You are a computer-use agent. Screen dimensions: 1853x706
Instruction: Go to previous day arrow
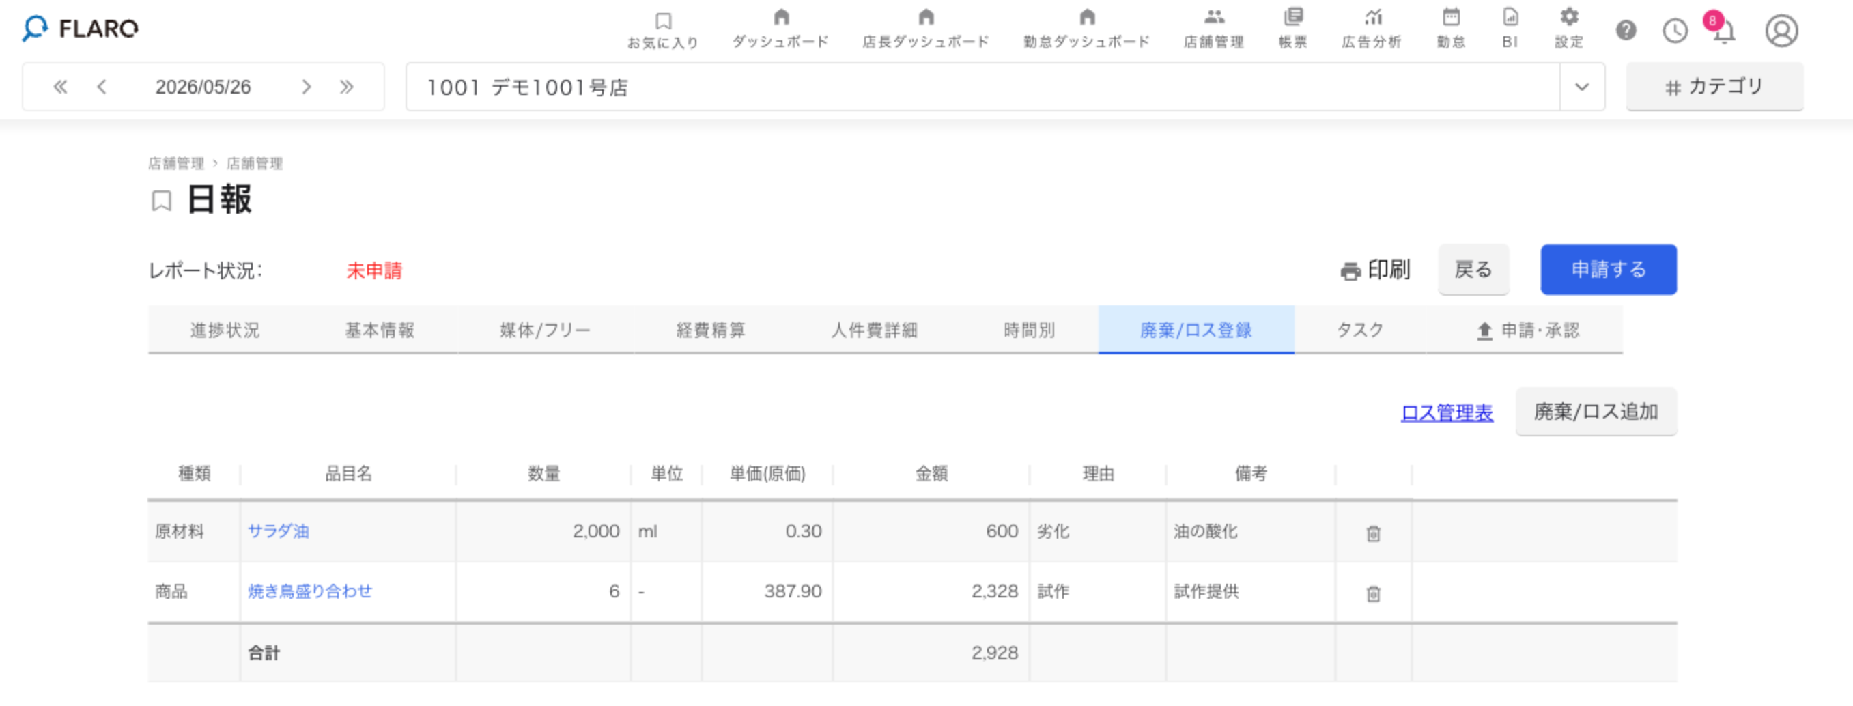click(x=102, y=87)
